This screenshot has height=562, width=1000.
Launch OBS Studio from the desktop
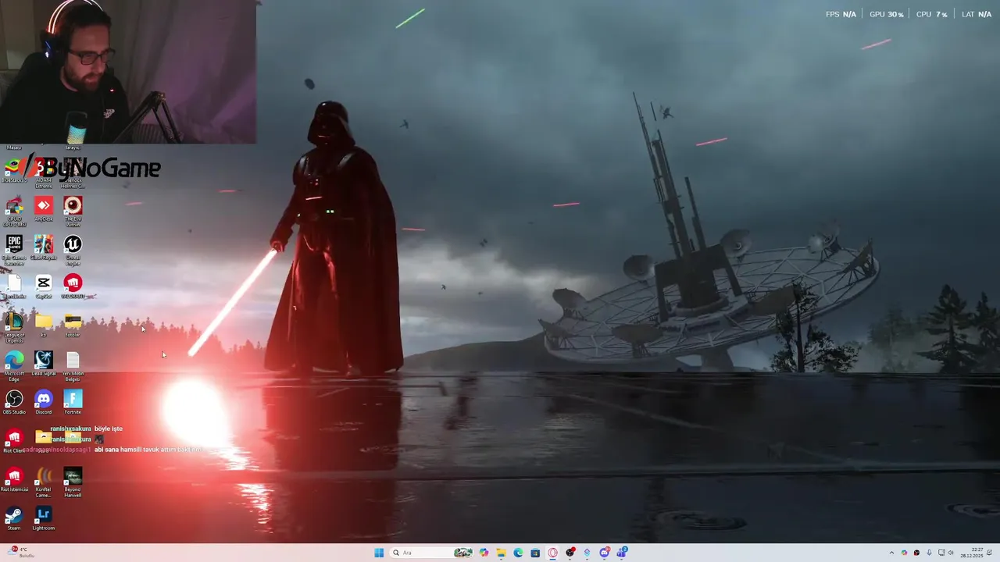(x=14, y=402)
